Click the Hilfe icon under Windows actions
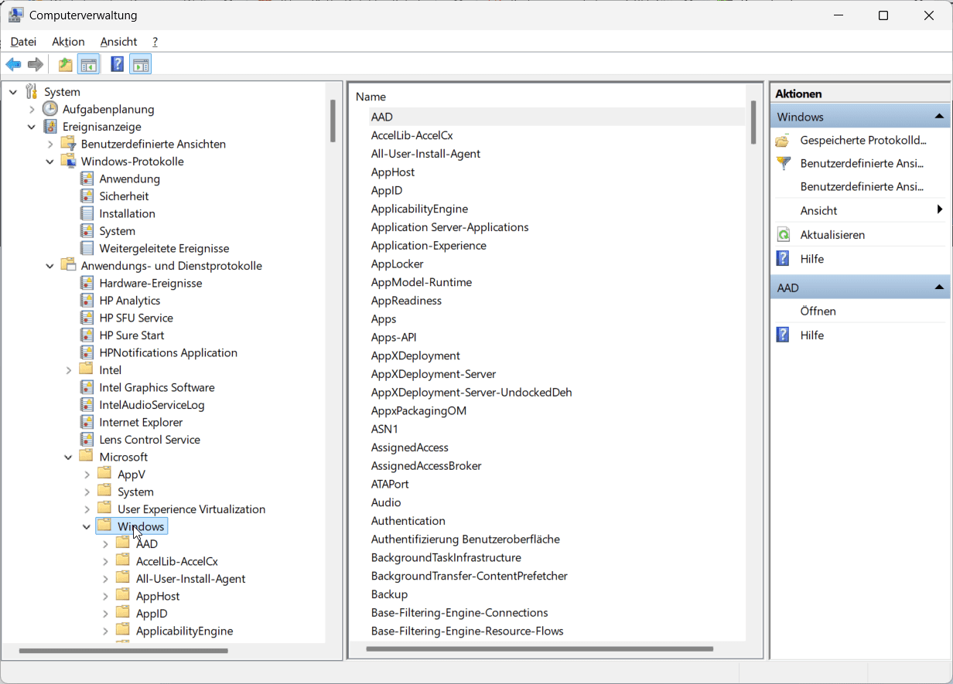 tap(784, 258)
